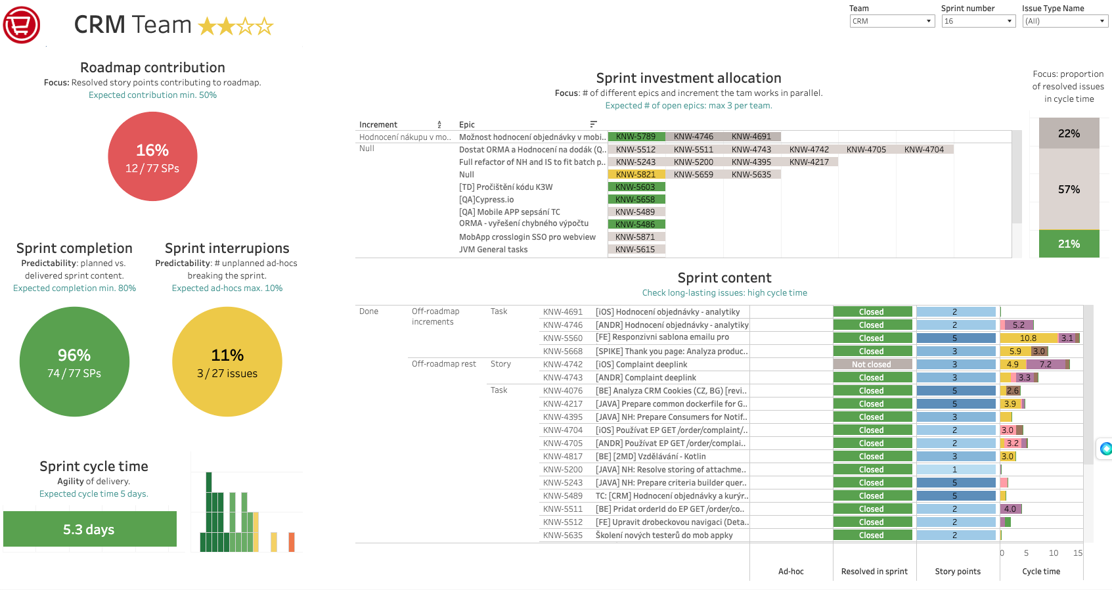1112x590 pixels.
Task: Select increment 'Hodnocení nákupu v mo..'
Action: (405, 137)
